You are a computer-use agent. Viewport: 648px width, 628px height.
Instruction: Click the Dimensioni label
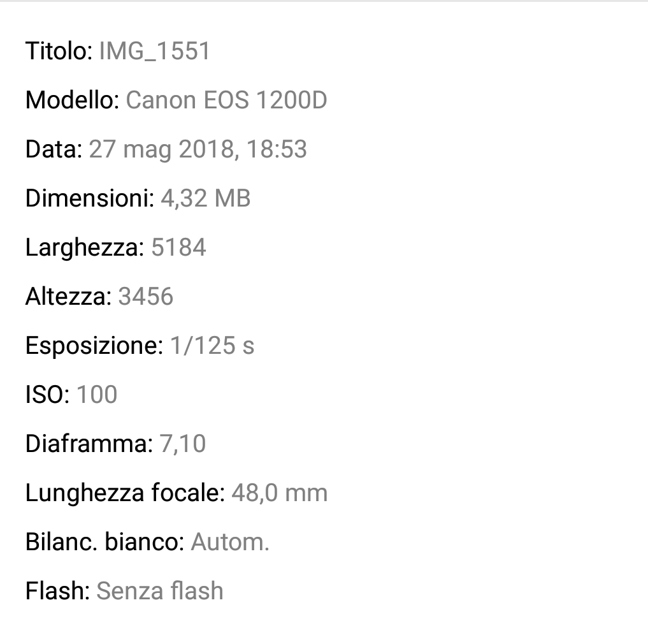(90, 198)
